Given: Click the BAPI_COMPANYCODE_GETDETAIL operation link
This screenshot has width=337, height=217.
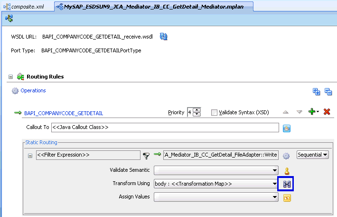Looking at the screenshot, I should pos(64,113).
